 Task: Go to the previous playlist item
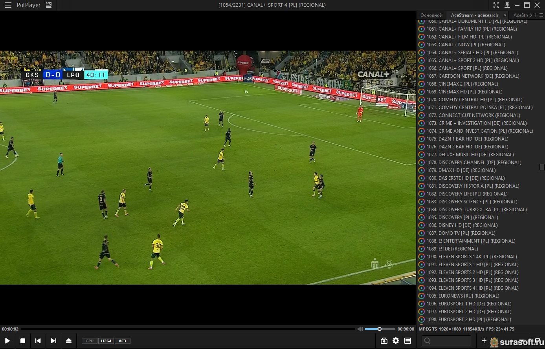38,341
